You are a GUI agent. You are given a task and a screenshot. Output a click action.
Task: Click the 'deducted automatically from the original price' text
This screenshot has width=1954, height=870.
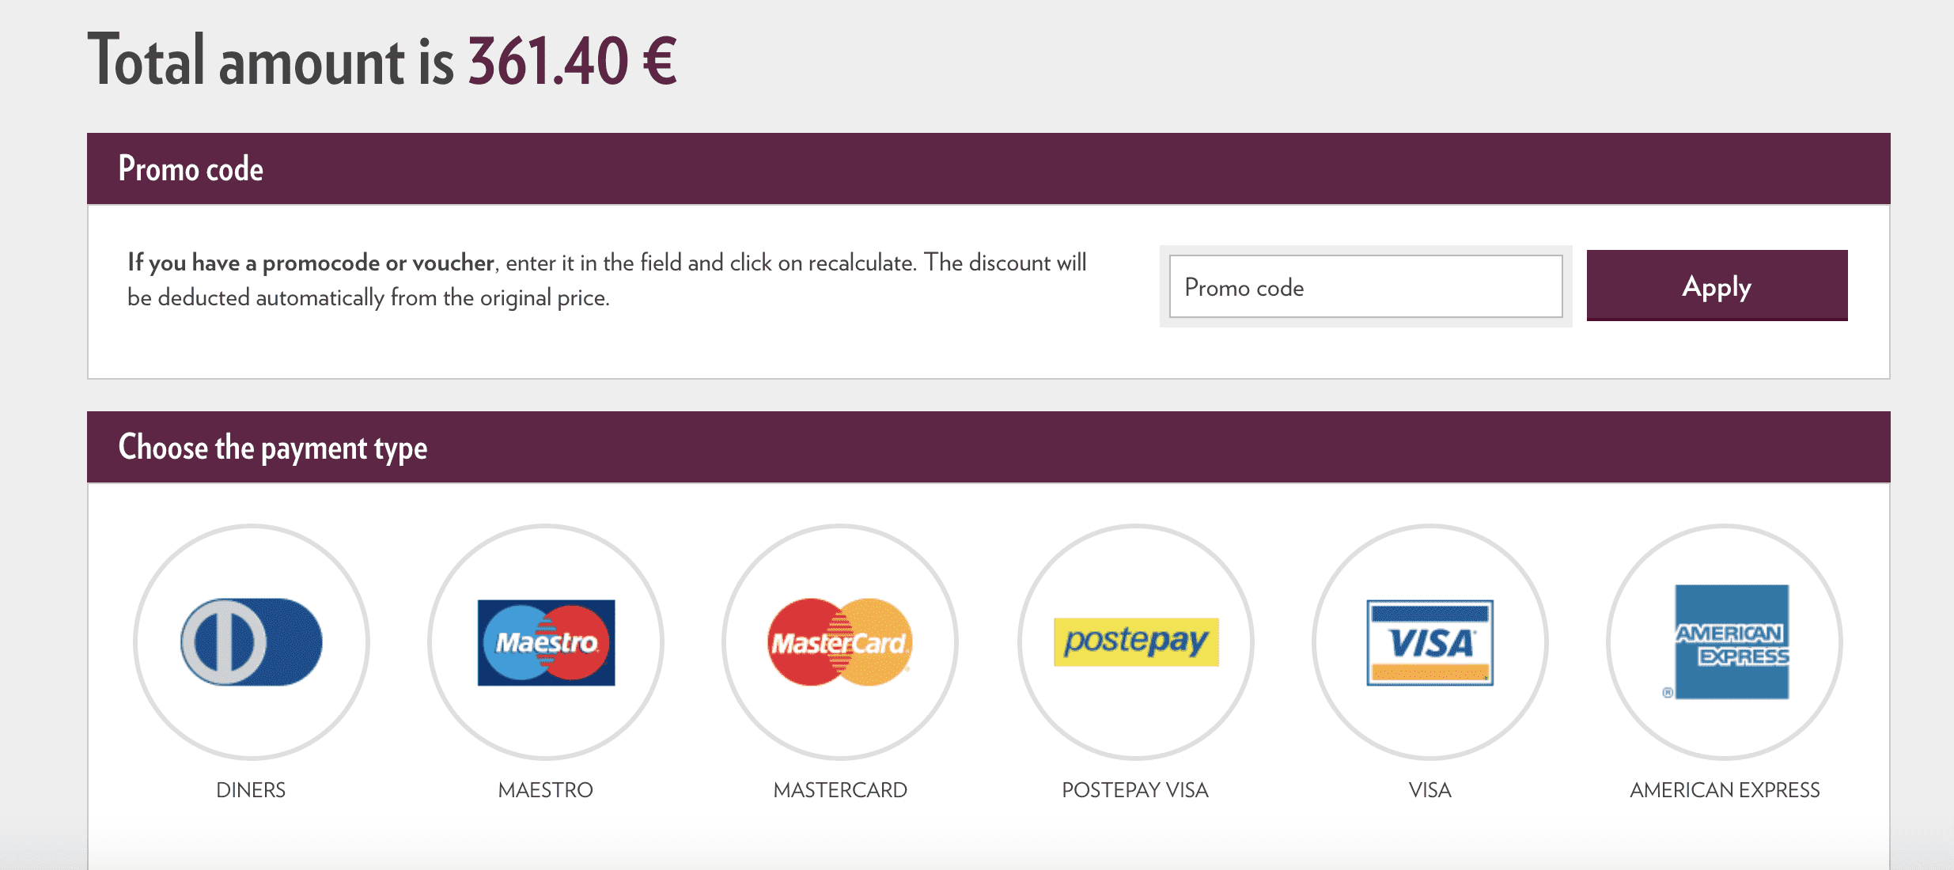(383, 298)
